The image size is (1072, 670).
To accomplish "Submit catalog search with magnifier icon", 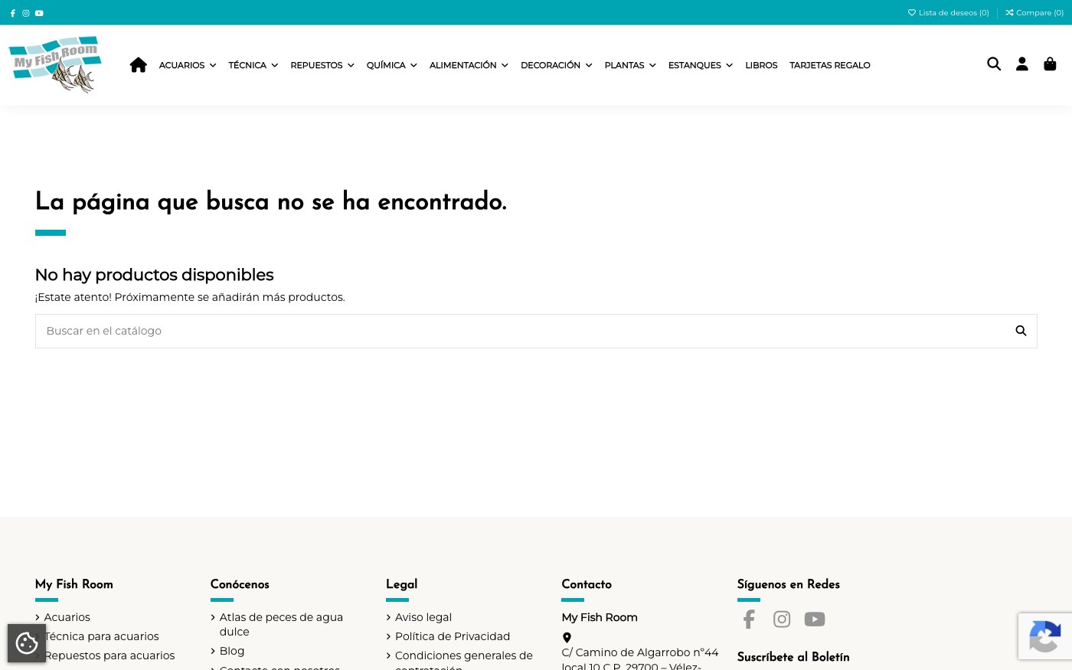I will coord(1021,331).
